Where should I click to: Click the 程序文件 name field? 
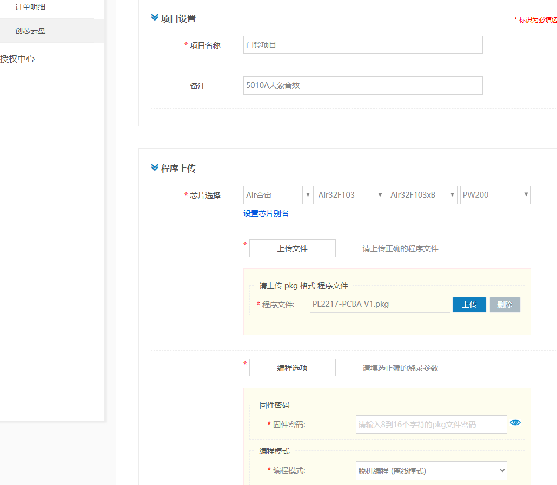click(380, 305)
